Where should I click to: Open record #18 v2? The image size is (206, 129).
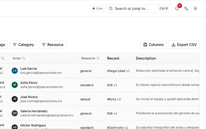tap(112, 85)
